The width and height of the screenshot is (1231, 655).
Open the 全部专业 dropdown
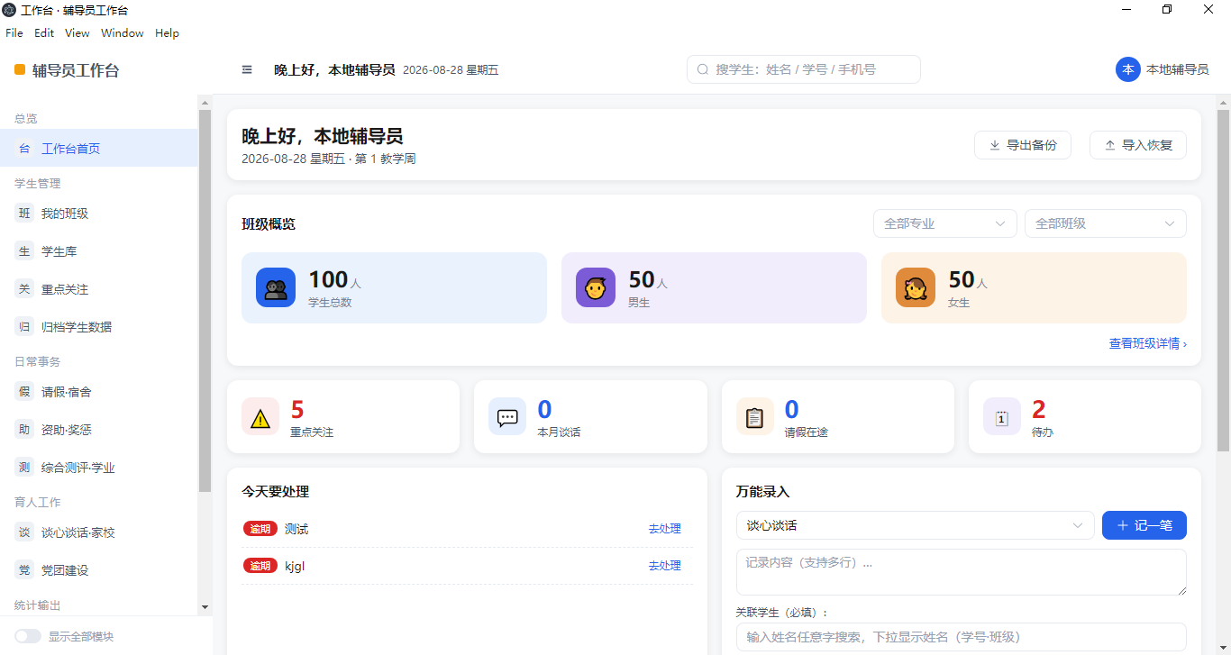point(945,223)
